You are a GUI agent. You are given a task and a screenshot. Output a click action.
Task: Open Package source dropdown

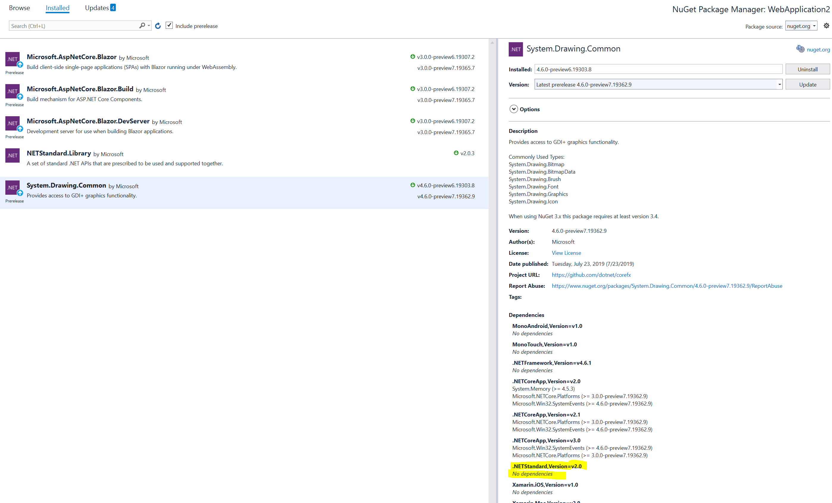tap(801, 26)
